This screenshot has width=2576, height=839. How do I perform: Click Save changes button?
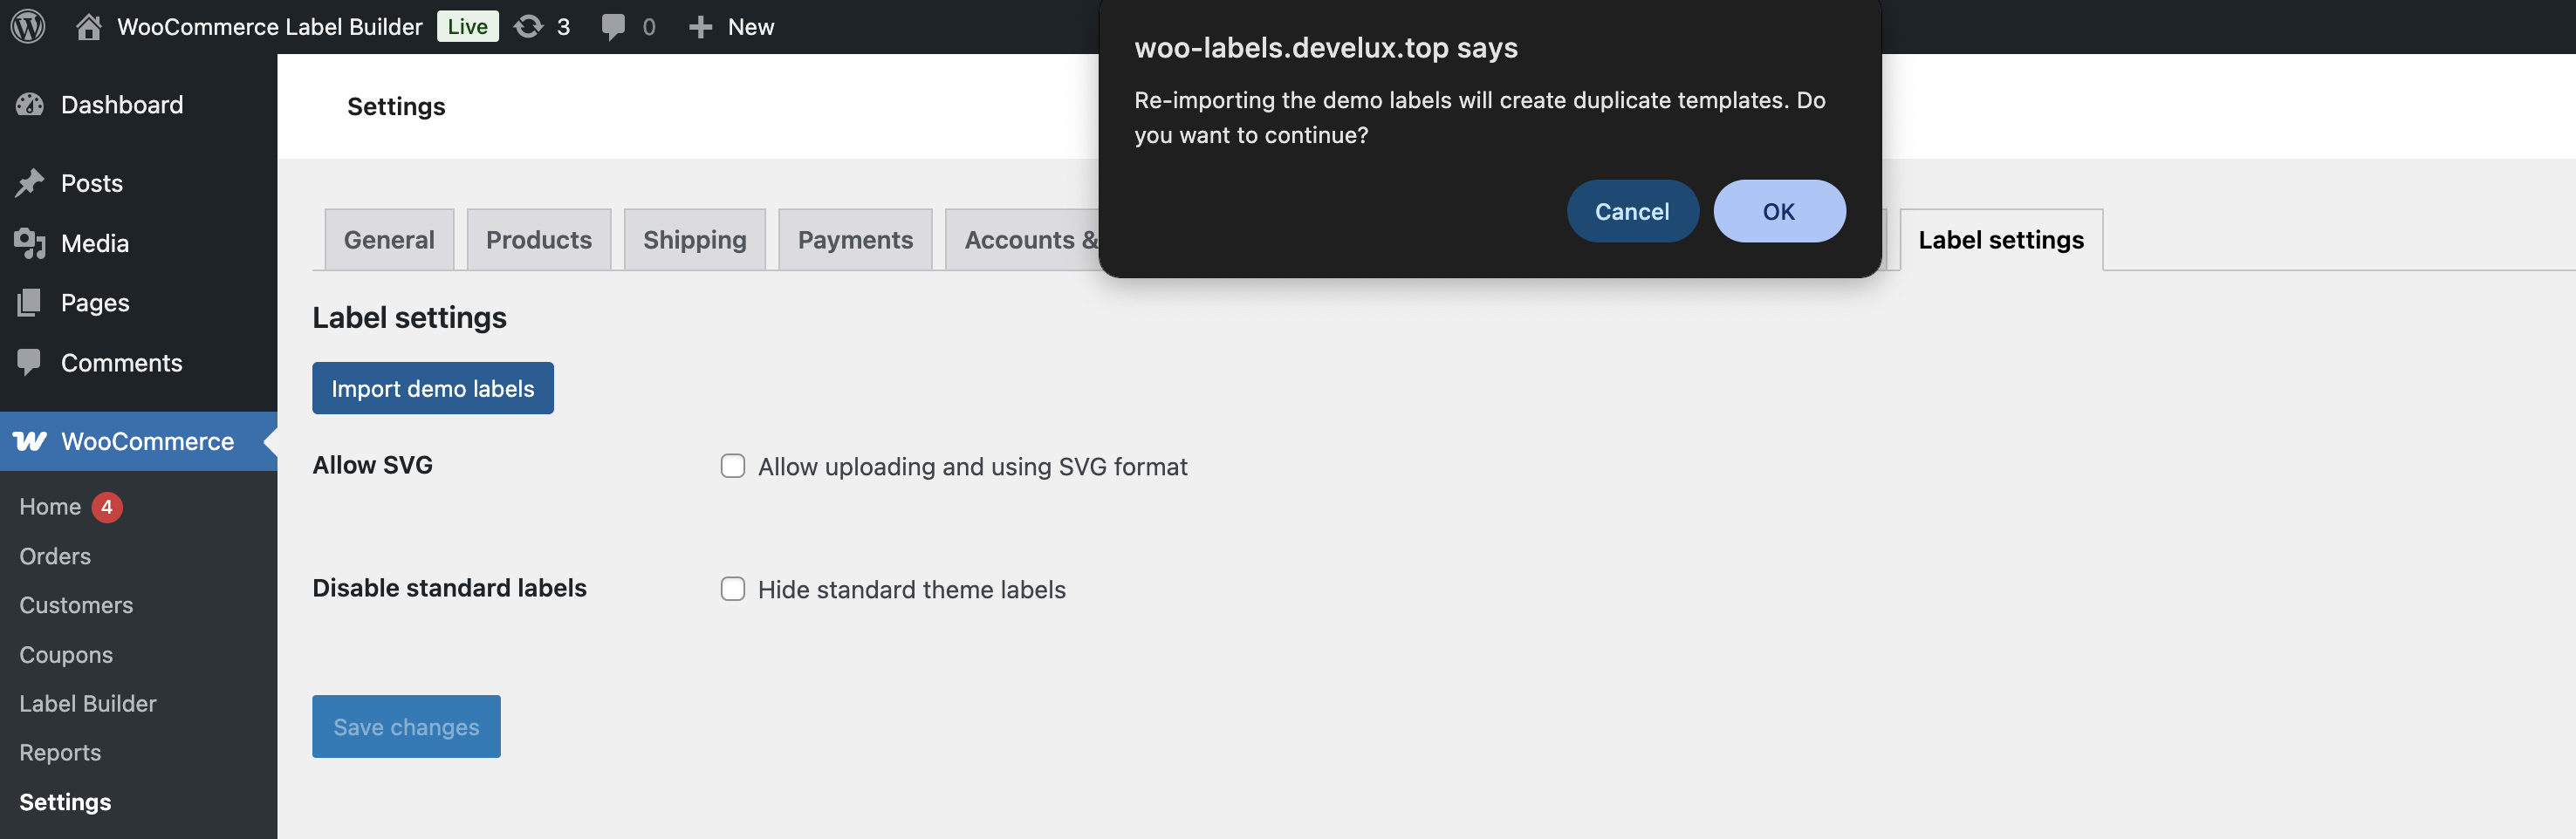[x=406, y=727]
